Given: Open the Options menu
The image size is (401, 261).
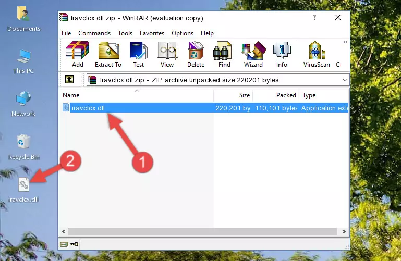Looking at the screenshot, I should [x=183, y=33].
